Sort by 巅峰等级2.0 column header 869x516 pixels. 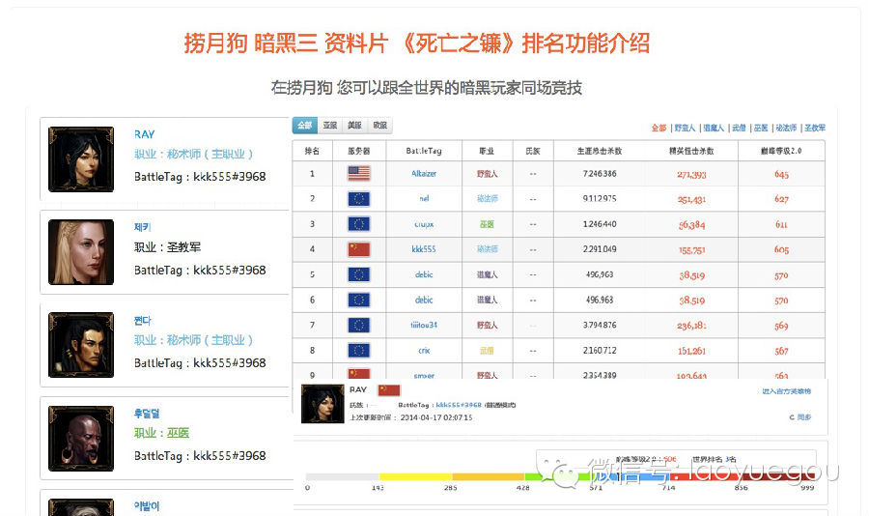[781, 151]
